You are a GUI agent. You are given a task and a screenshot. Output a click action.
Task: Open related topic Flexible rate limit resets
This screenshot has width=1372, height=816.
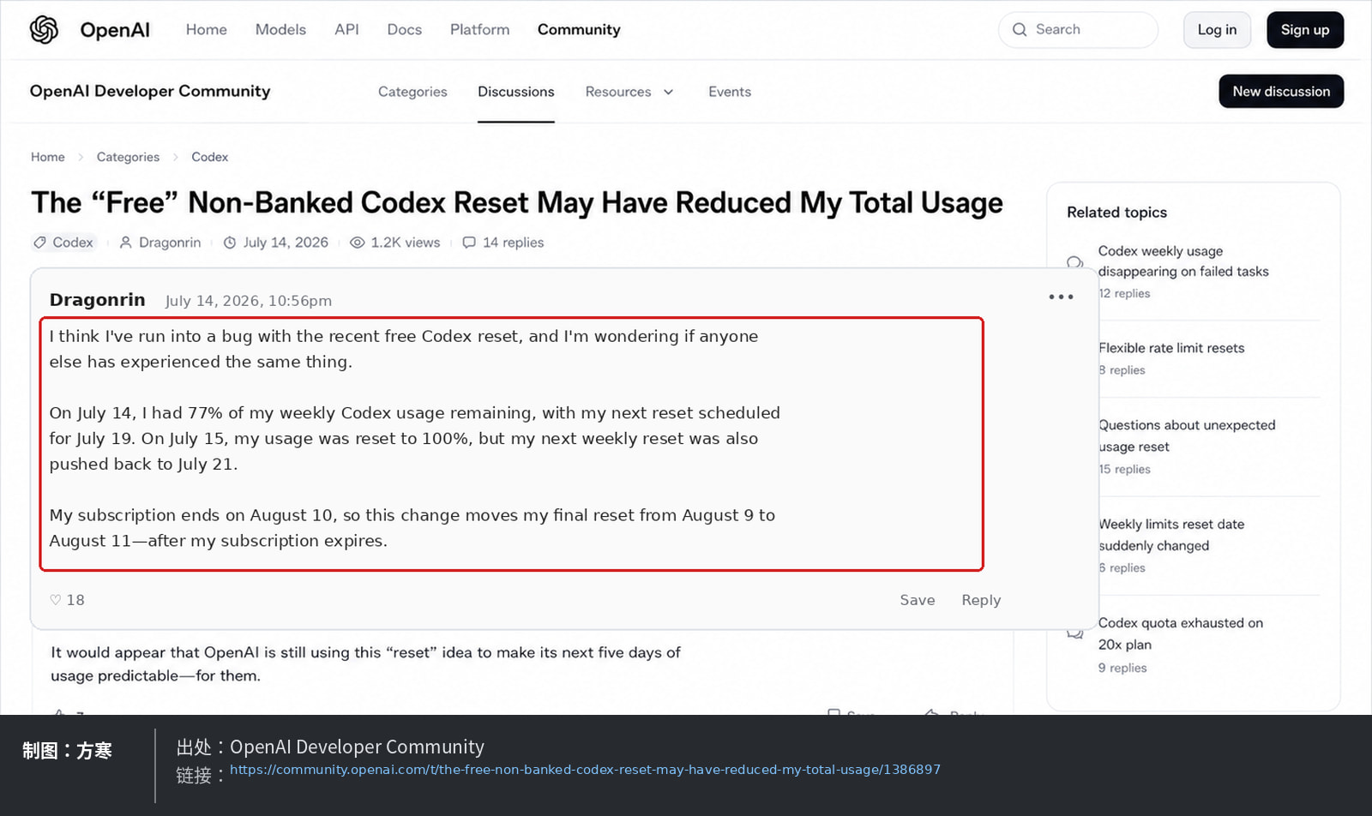[x=1171, y=348]
